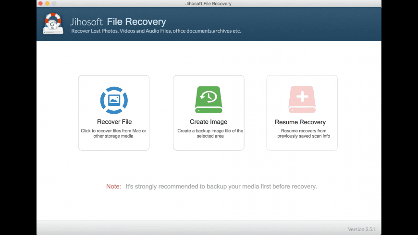Image resolution: width=418 pixels, height=235 pixels.
Task: Click "Resume recovery from previously saved scan info" text
Action: point(304,133)
